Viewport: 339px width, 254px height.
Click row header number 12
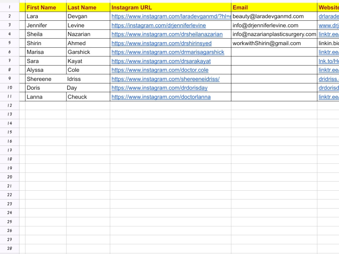click(x=9, y=106)
